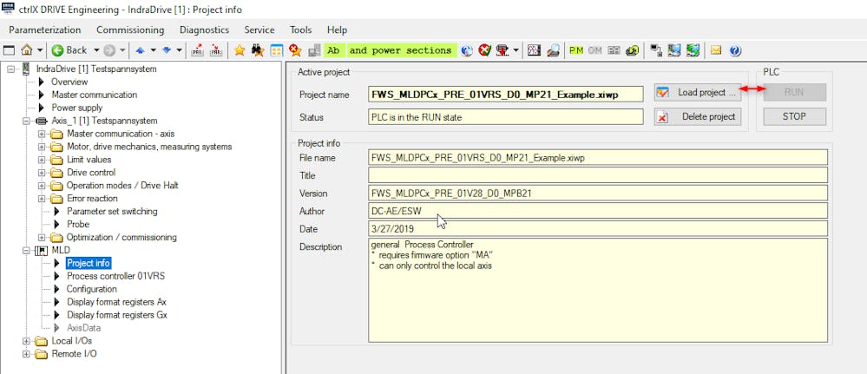Image resolution: width=867 pixels, height=374 pixels.
Task: Expand the Local I/Os folder
Action: tap(26, 341)
